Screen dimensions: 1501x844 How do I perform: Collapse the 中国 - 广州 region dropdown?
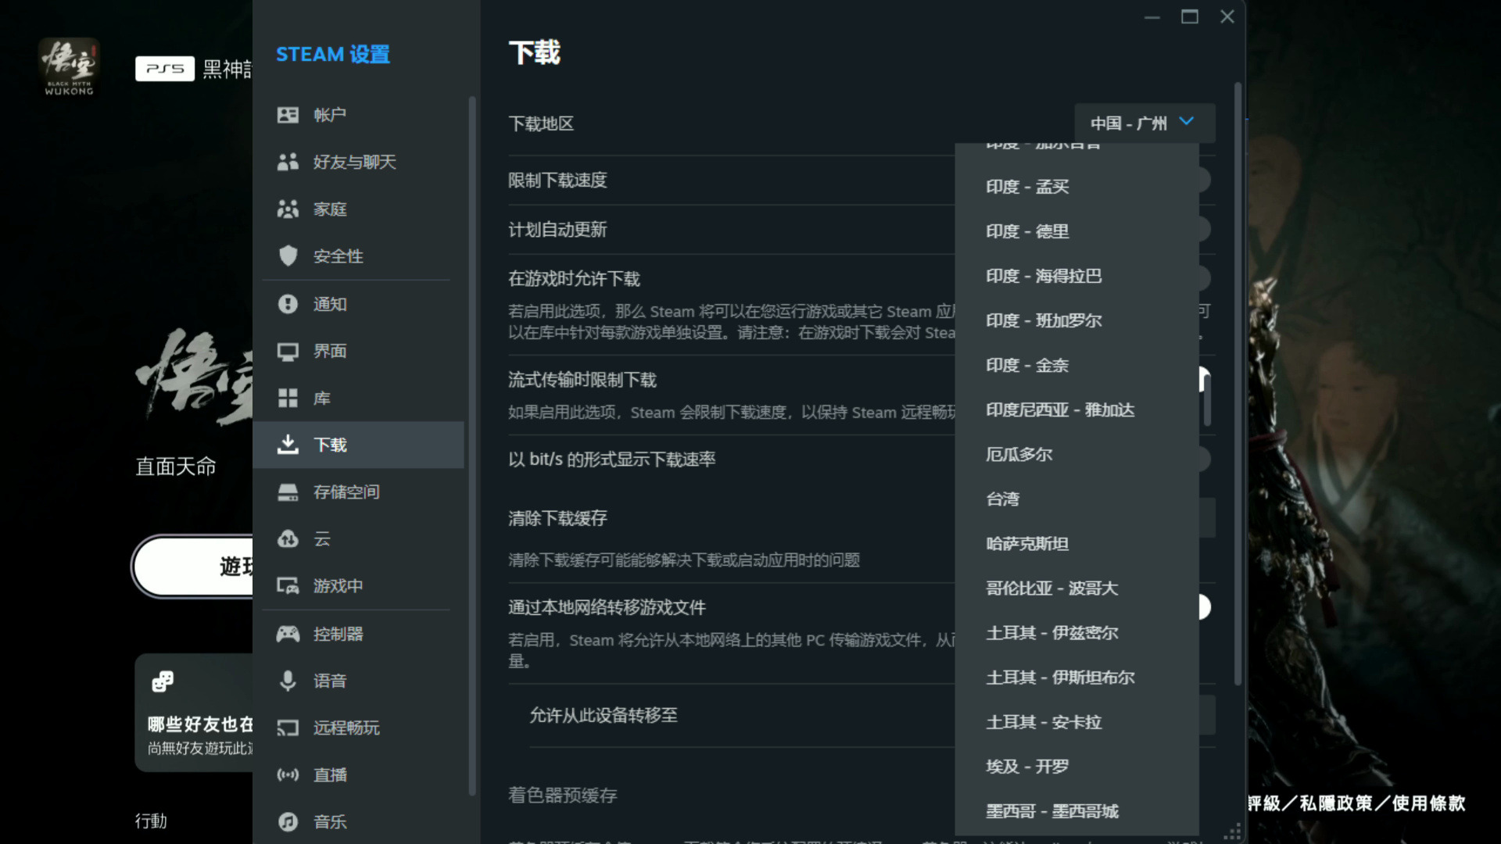[1145, 123]
